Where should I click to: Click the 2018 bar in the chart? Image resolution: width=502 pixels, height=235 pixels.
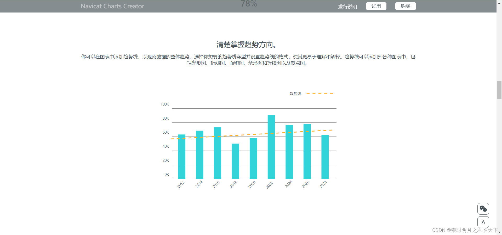pyautogui.click(x=235, y=161)
